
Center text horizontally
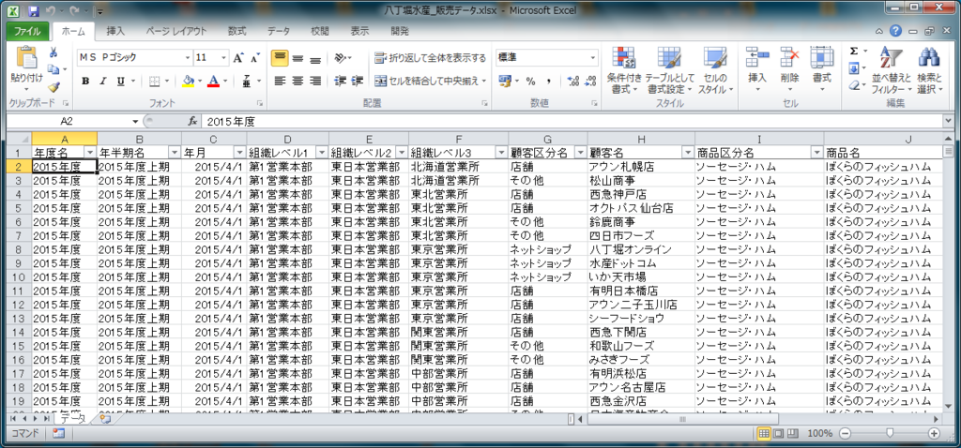point(297,81)
